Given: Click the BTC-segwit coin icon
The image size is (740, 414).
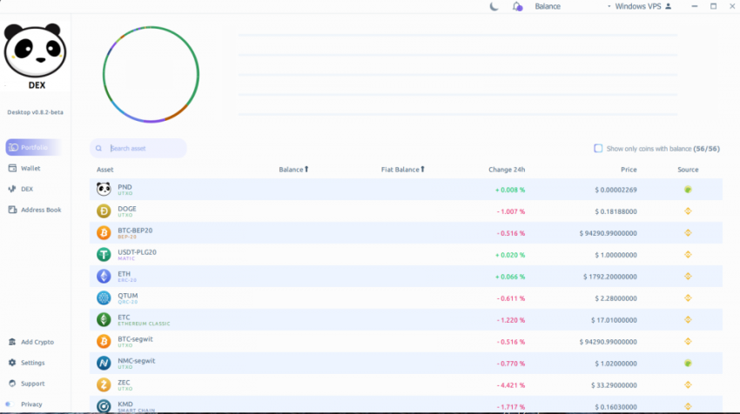Looking at the screenshot, I should pyautogui.click(x=104, y=341).
